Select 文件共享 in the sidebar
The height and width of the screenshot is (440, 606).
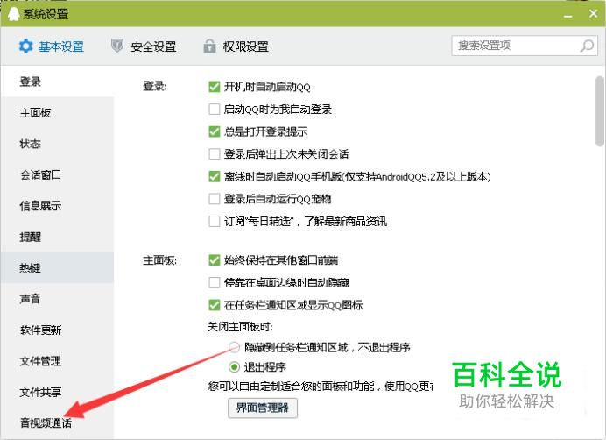point(57,392)
